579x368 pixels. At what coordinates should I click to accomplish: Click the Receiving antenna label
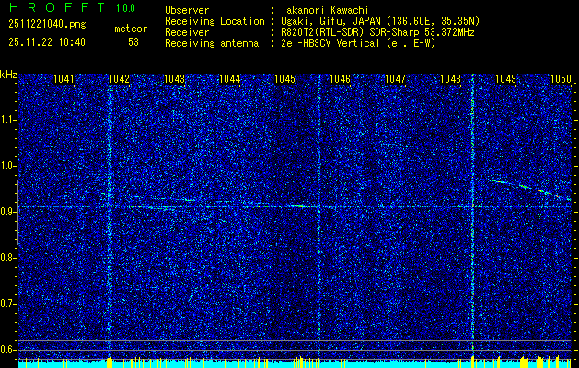[x=212, y=43]
